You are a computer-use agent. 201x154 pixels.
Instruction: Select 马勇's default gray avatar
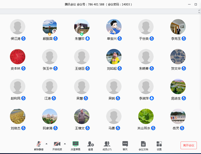coord(114,116)
